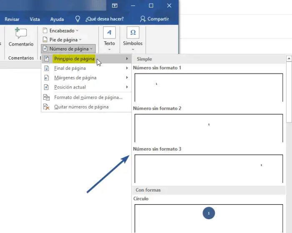
Task: Maximize the Word window
Action: pyautogui.click(x=151, y=5)
